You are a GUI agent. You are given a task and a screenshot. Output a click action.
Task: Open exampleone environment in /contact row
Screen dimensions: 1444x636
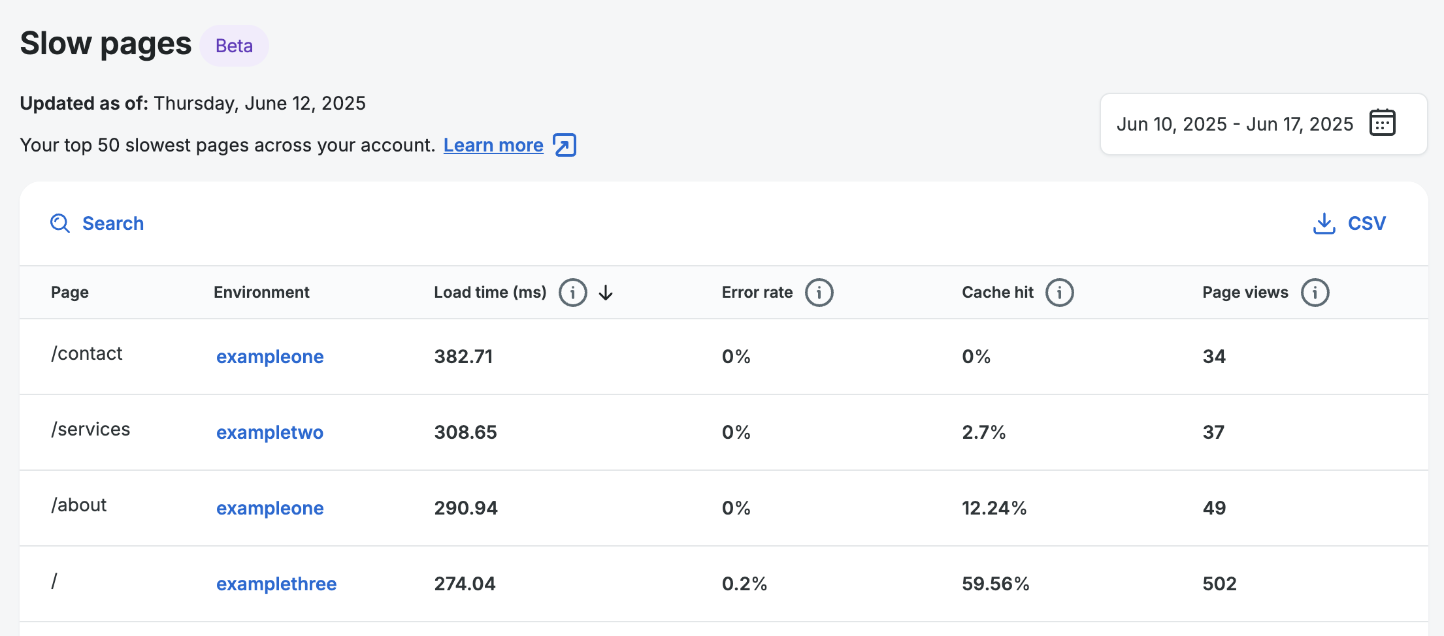coord(270,357)
